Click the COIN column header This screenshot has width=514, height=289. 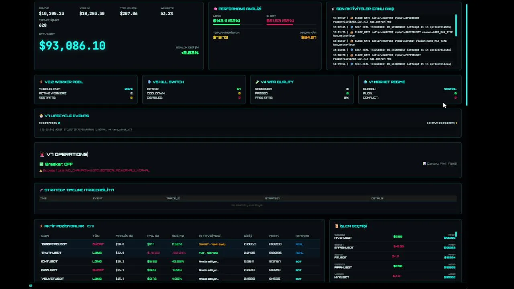pyautogui.click(x=45, y=236)
